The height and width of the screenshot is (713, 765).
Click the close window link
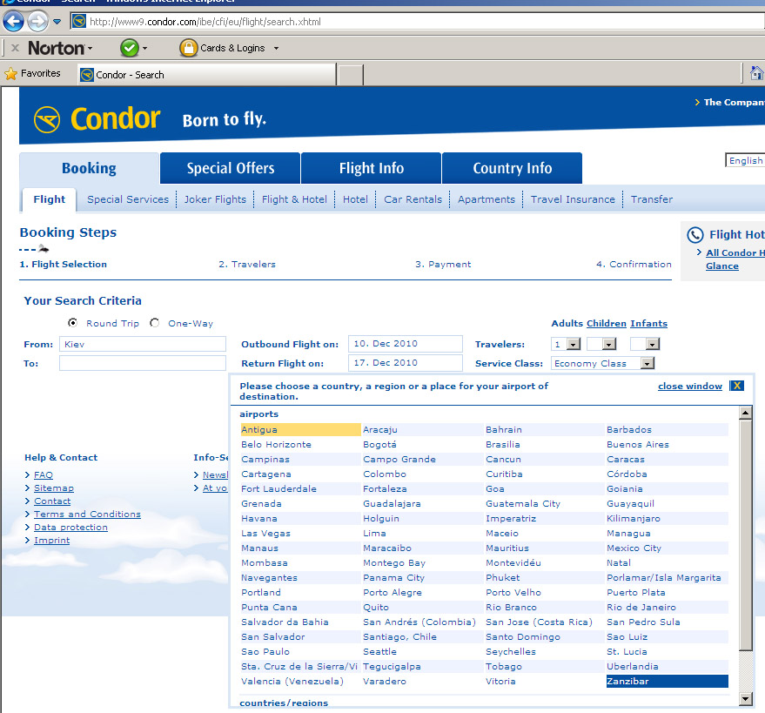689,386
